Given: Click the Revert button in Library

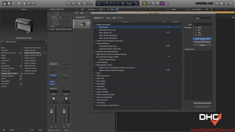Looking at the screenshot, I should click(12, 130).
